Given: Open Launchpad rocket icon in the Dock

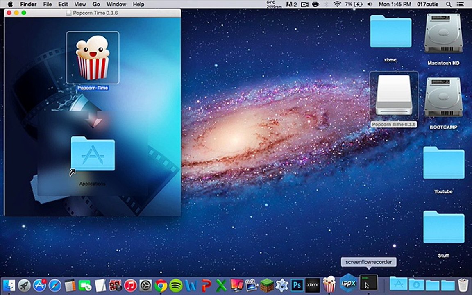Looking at the screenshot, I should pyautogui.click(x=25, y=285).
